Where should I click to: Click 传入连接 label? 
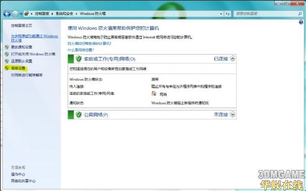point(76,86)
